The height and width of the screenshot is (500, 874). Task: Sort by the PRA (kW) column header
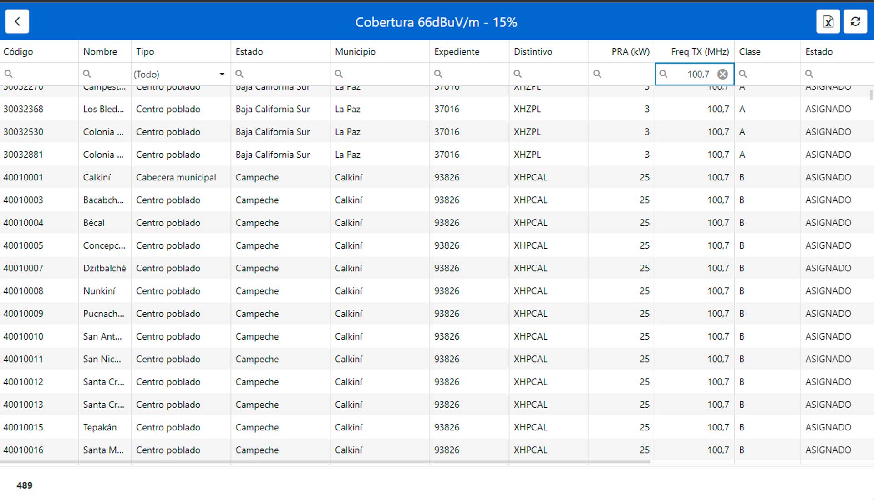tap(622, 51)
